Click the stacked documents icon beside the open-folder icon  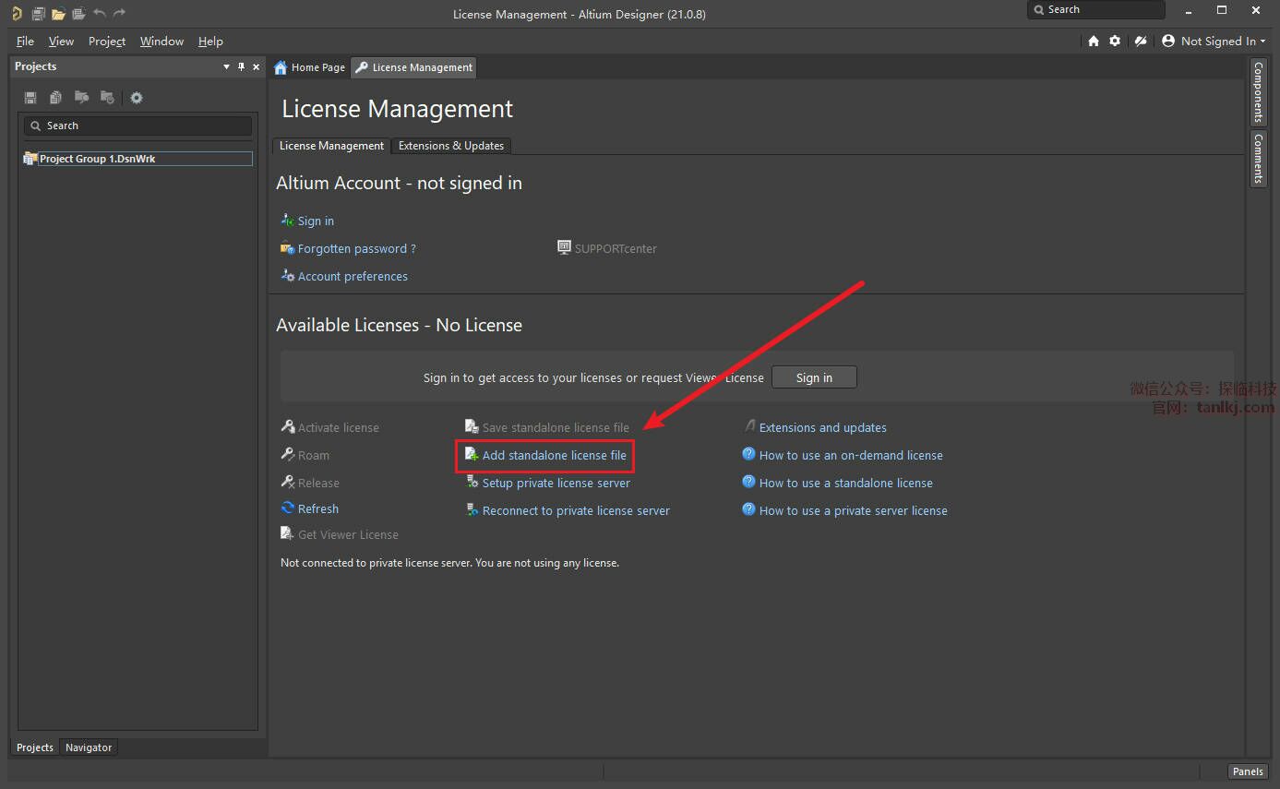point(78,14)
